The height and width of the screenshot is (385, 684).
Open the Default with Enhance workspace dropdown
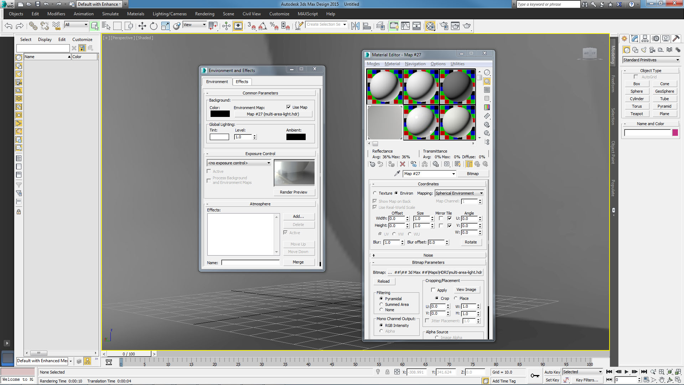click(x=99, y=4)
